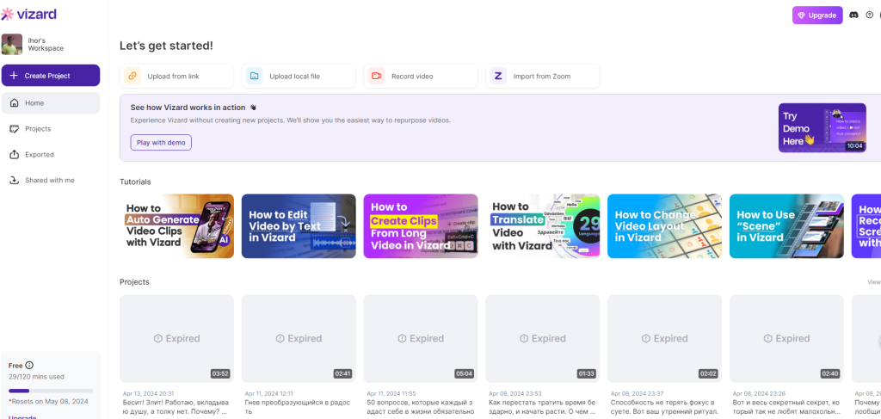Click the 'Let's get started!' heading
This screenshot has height=419, width=881.
tap(166, 46)
